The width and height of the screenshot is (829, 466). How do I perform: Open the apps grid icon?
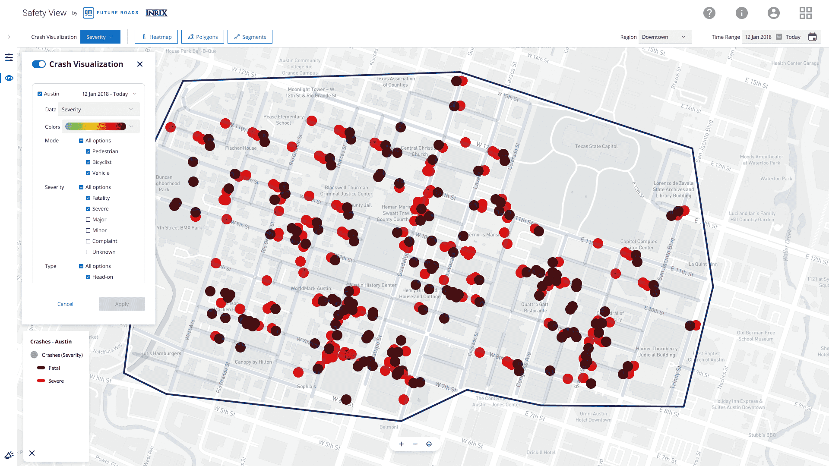pyautogui.click(x=806, y=13)
